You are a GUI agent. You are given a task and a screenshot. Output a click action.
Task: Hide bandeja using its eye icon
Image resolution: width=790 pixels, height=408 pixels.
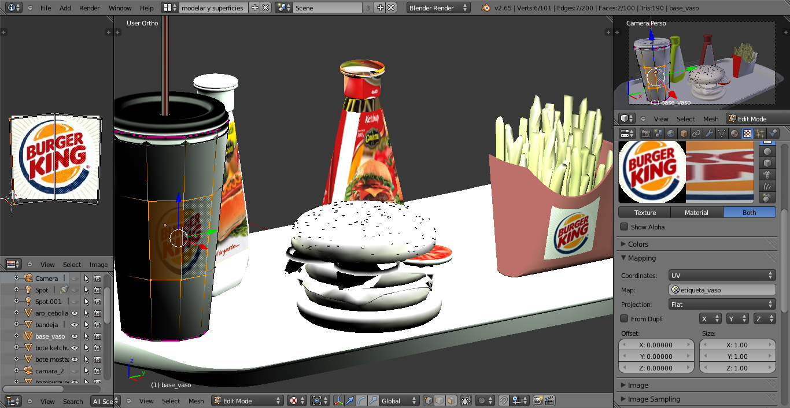pos(75,324)
